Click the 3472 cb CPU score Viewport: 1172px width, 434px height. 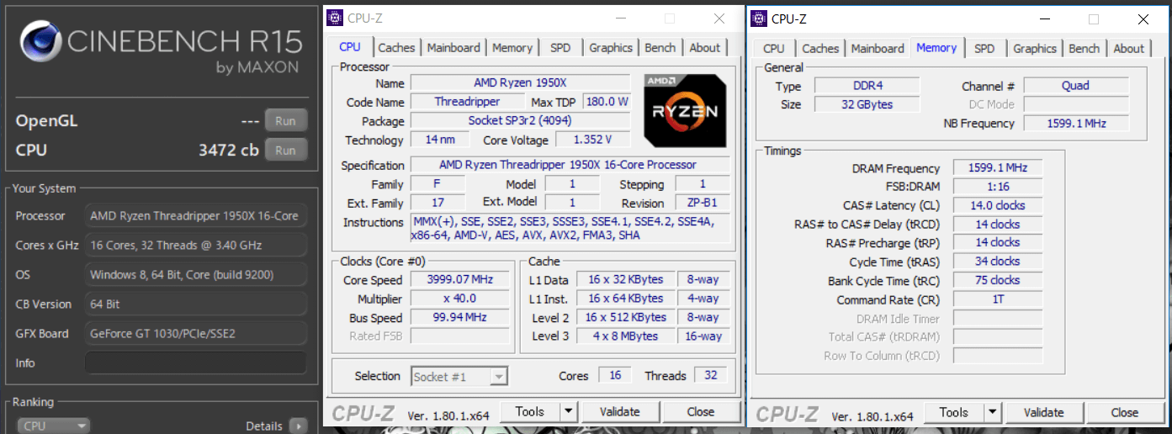[229, 151]
